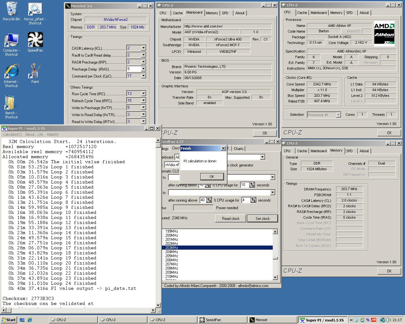Click Set clock button in SpeedFan

point(263,219)
